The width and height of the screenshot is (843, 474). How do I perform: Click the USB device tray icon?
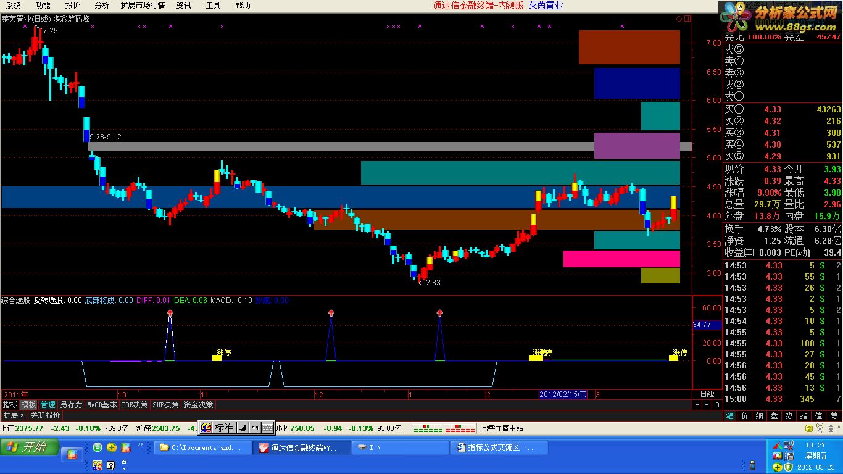(752, 465)
